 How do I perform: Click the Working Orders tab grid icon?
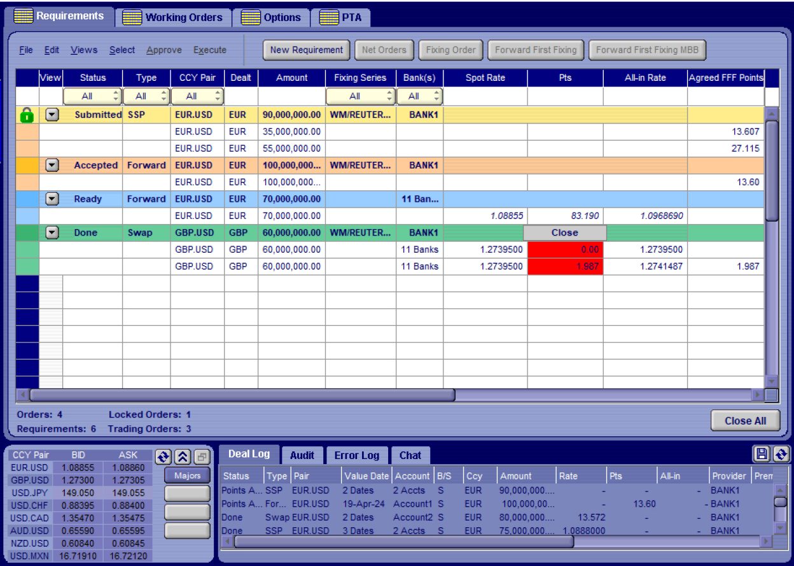click(x=132, y=18)
